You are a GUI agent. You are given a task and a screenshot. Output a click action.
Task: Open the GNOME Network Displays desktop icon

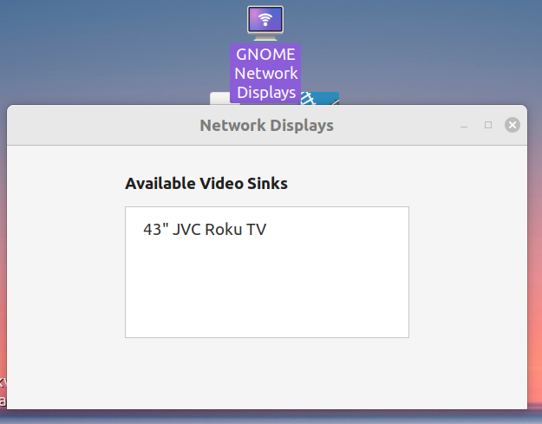coord(265,23)
